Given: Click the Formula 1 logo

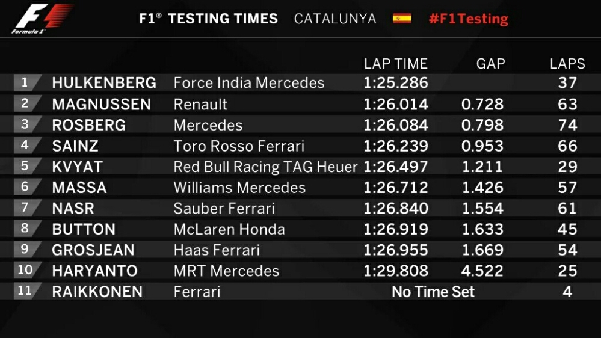Looking at the screenshot, I should click(x=42, y=19).
